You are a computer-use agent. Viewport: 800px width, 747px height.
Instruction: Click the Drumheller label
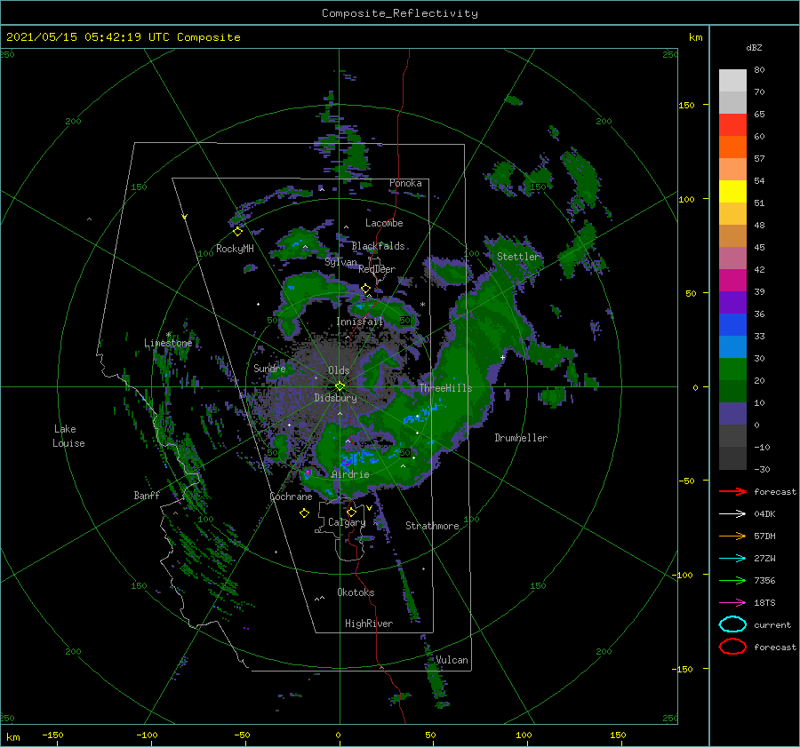521,438
